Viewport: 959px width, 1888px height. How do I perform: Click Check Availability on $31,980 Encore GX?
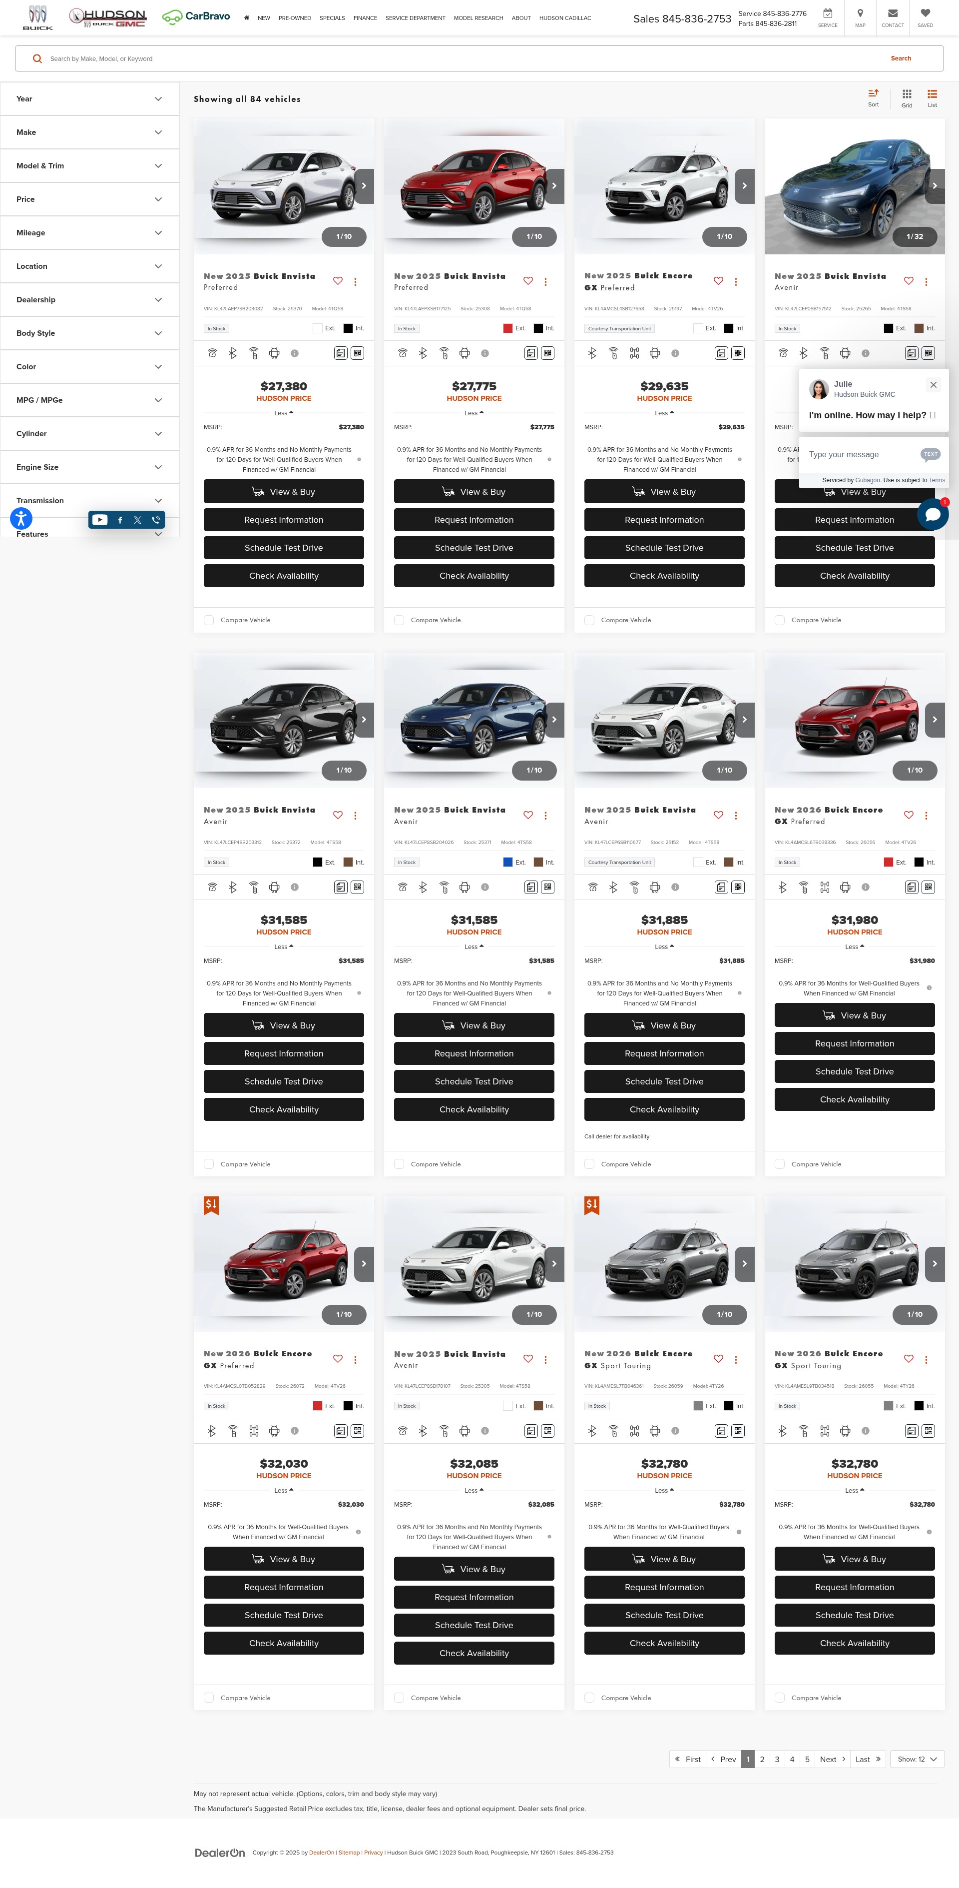[x=854, y=1099]
